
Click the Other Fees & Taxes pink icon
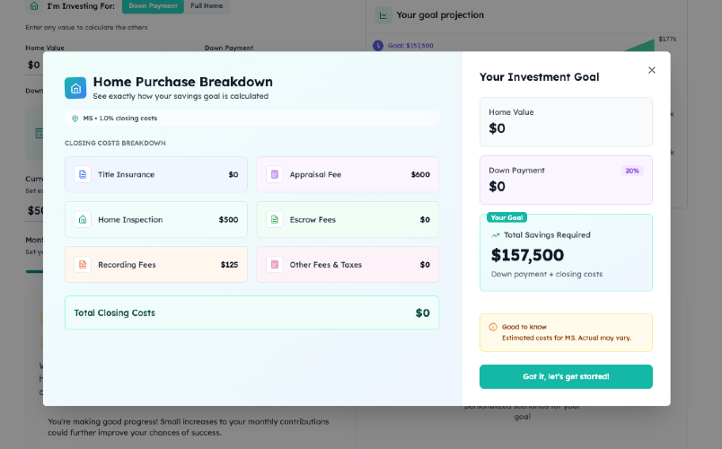click(x=275, y=265)
